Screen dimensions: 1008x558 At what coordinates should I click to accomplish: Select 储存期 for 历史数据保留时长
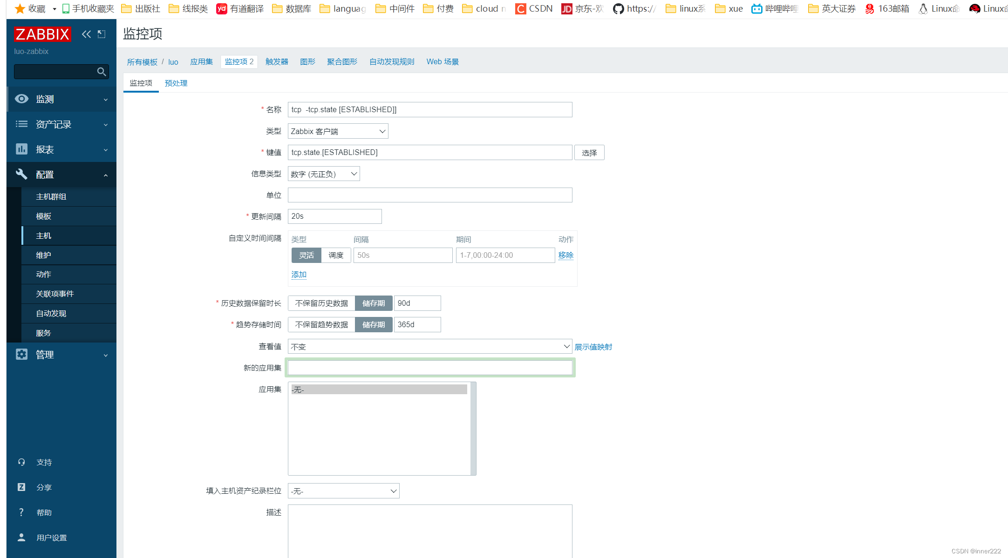click(x=374, y=303)
